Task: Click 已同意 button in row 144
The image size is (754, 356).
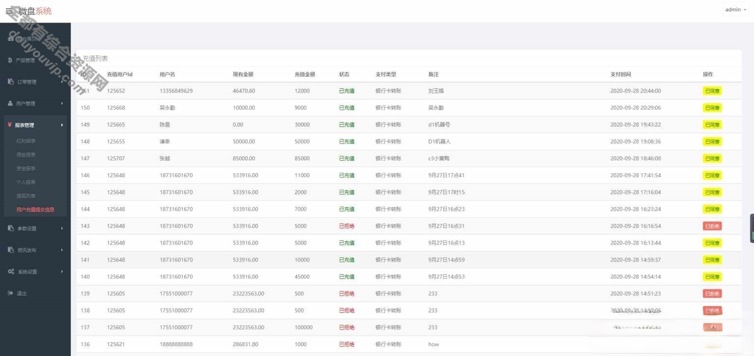Action: (x=712, y=209)
